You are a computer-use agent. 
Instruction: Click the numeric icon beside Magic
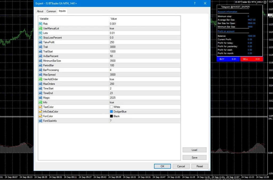click(41, 98)
